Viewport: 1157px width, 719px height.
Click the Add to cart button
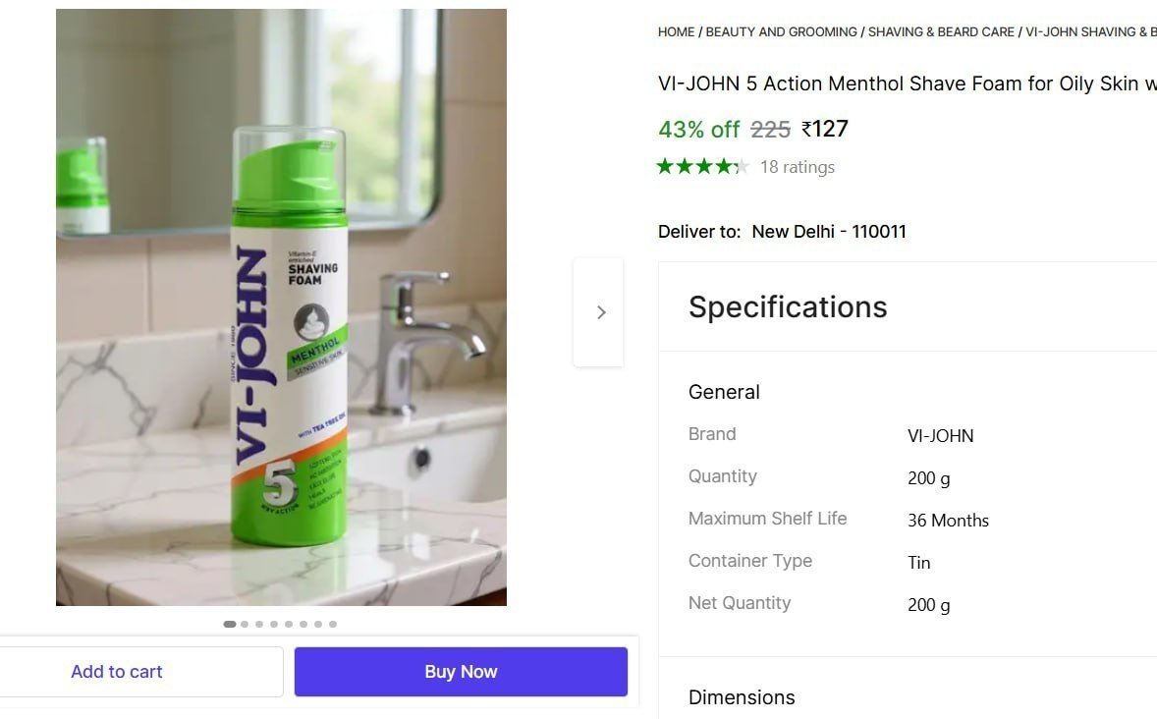tap(116, 671)
